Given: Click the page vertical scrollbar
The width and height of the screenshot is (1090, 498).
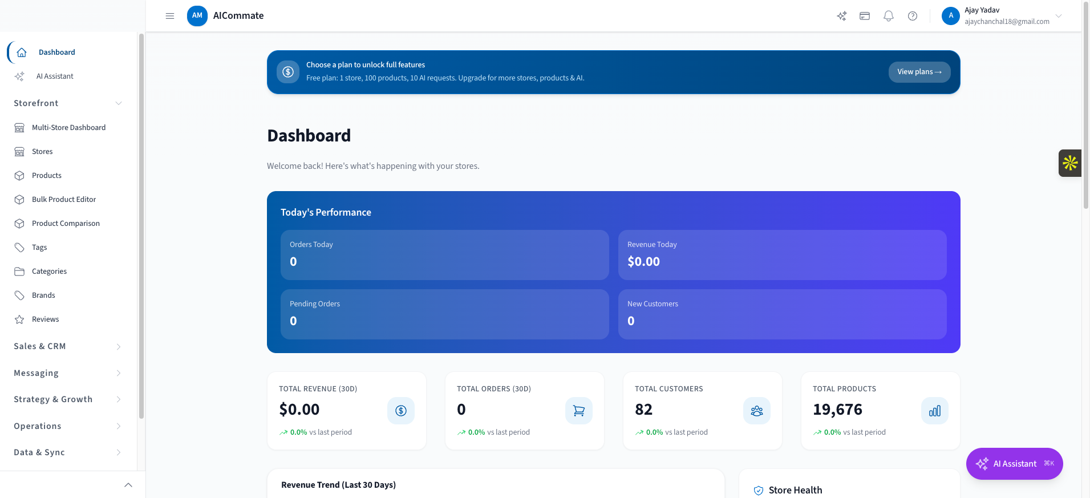Looking at the screenshot, I should click(x=1085, y=106).
